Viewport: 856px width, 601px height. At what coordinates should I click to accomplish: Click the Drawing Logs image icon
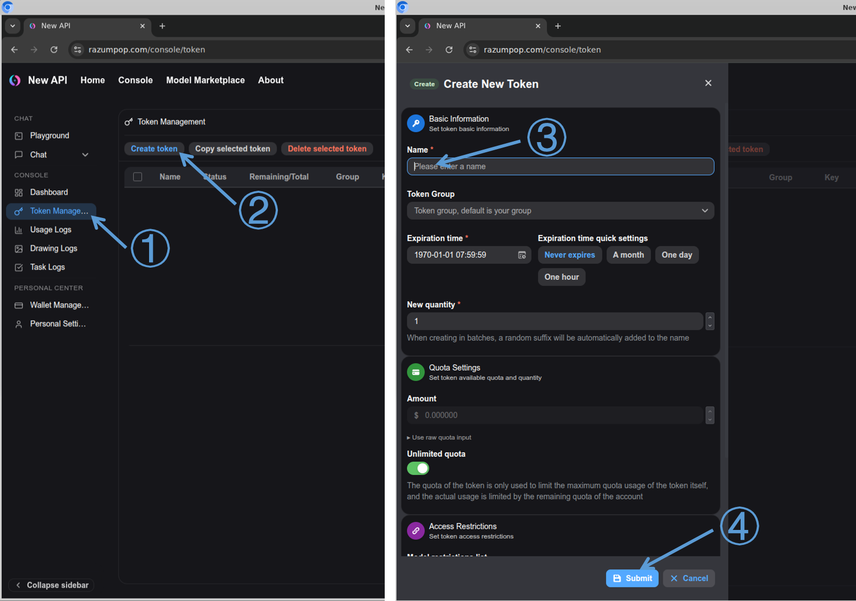tap(19, 248)
